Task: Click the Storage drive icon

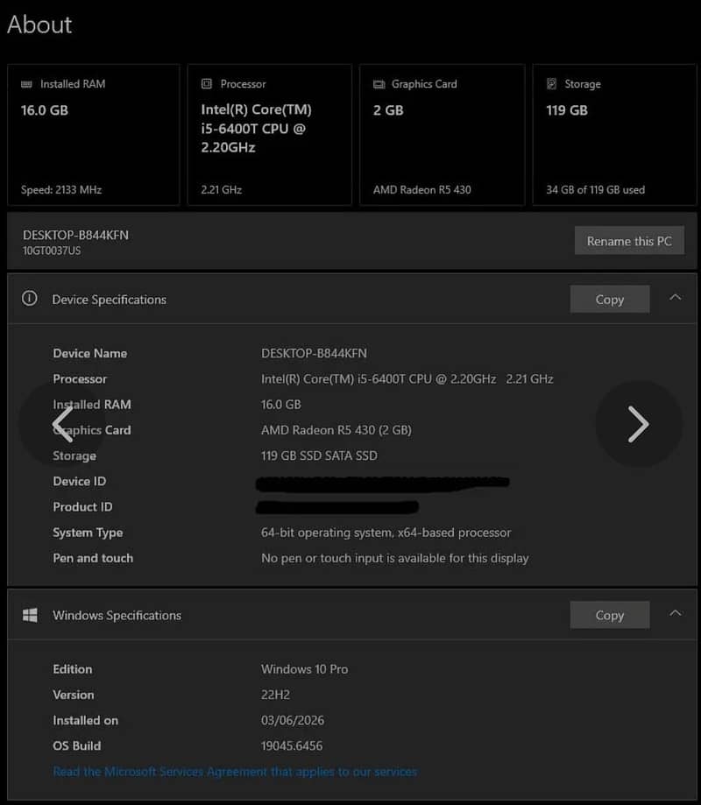Action: (x=551, y=84)
